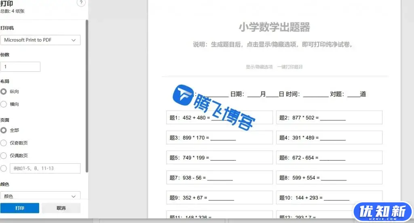Click the instruction line starting with 说明
Screen dimensions: 414x223
[273, 44]
